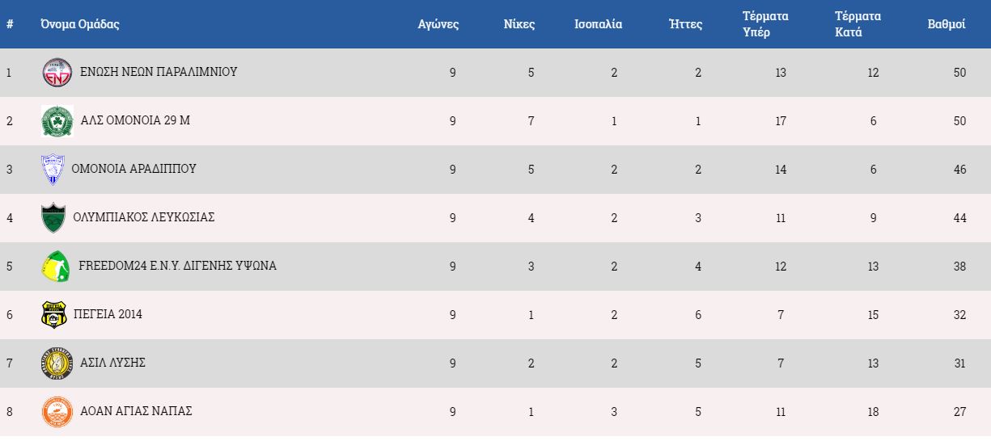Click the Όνομα Ομάδας column header
The image size is (991, 441).
[80, 24]
